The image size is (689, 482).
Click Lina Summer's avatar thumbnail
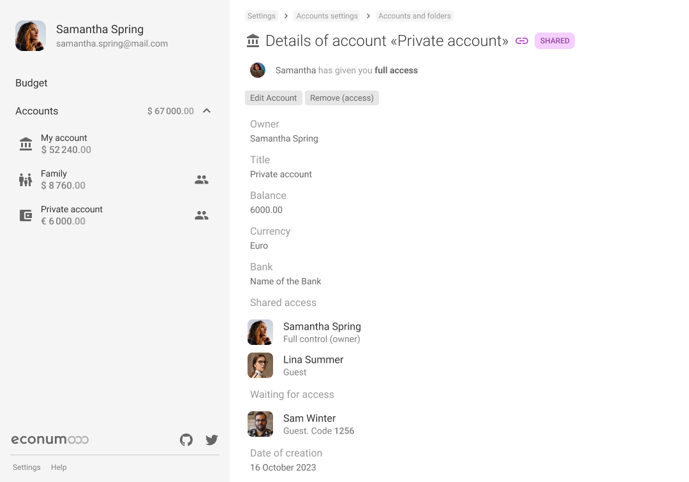pyautogui.click(x=260, y=365)
